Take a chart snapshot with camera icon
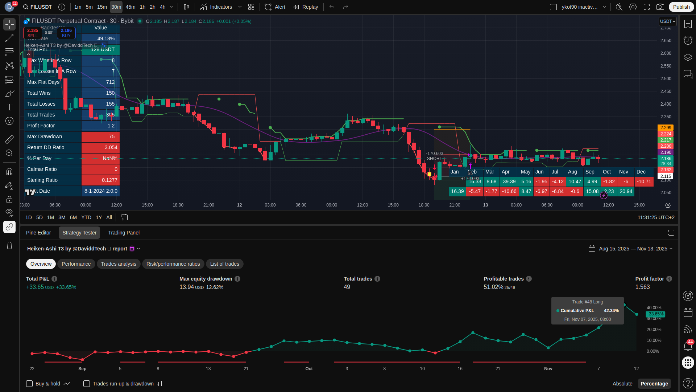The height and width of the screenshot is (392, 696). pyautogui.click(x=660, y=7)
